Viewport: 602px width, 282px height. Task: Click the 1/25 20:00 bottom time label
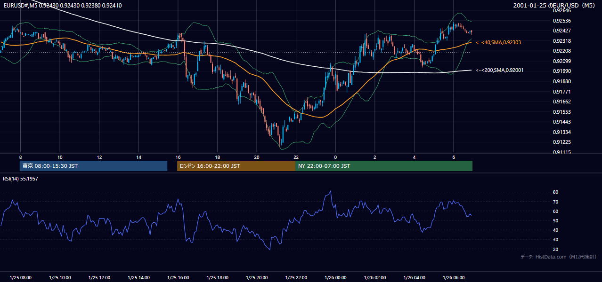click(257, 277)
